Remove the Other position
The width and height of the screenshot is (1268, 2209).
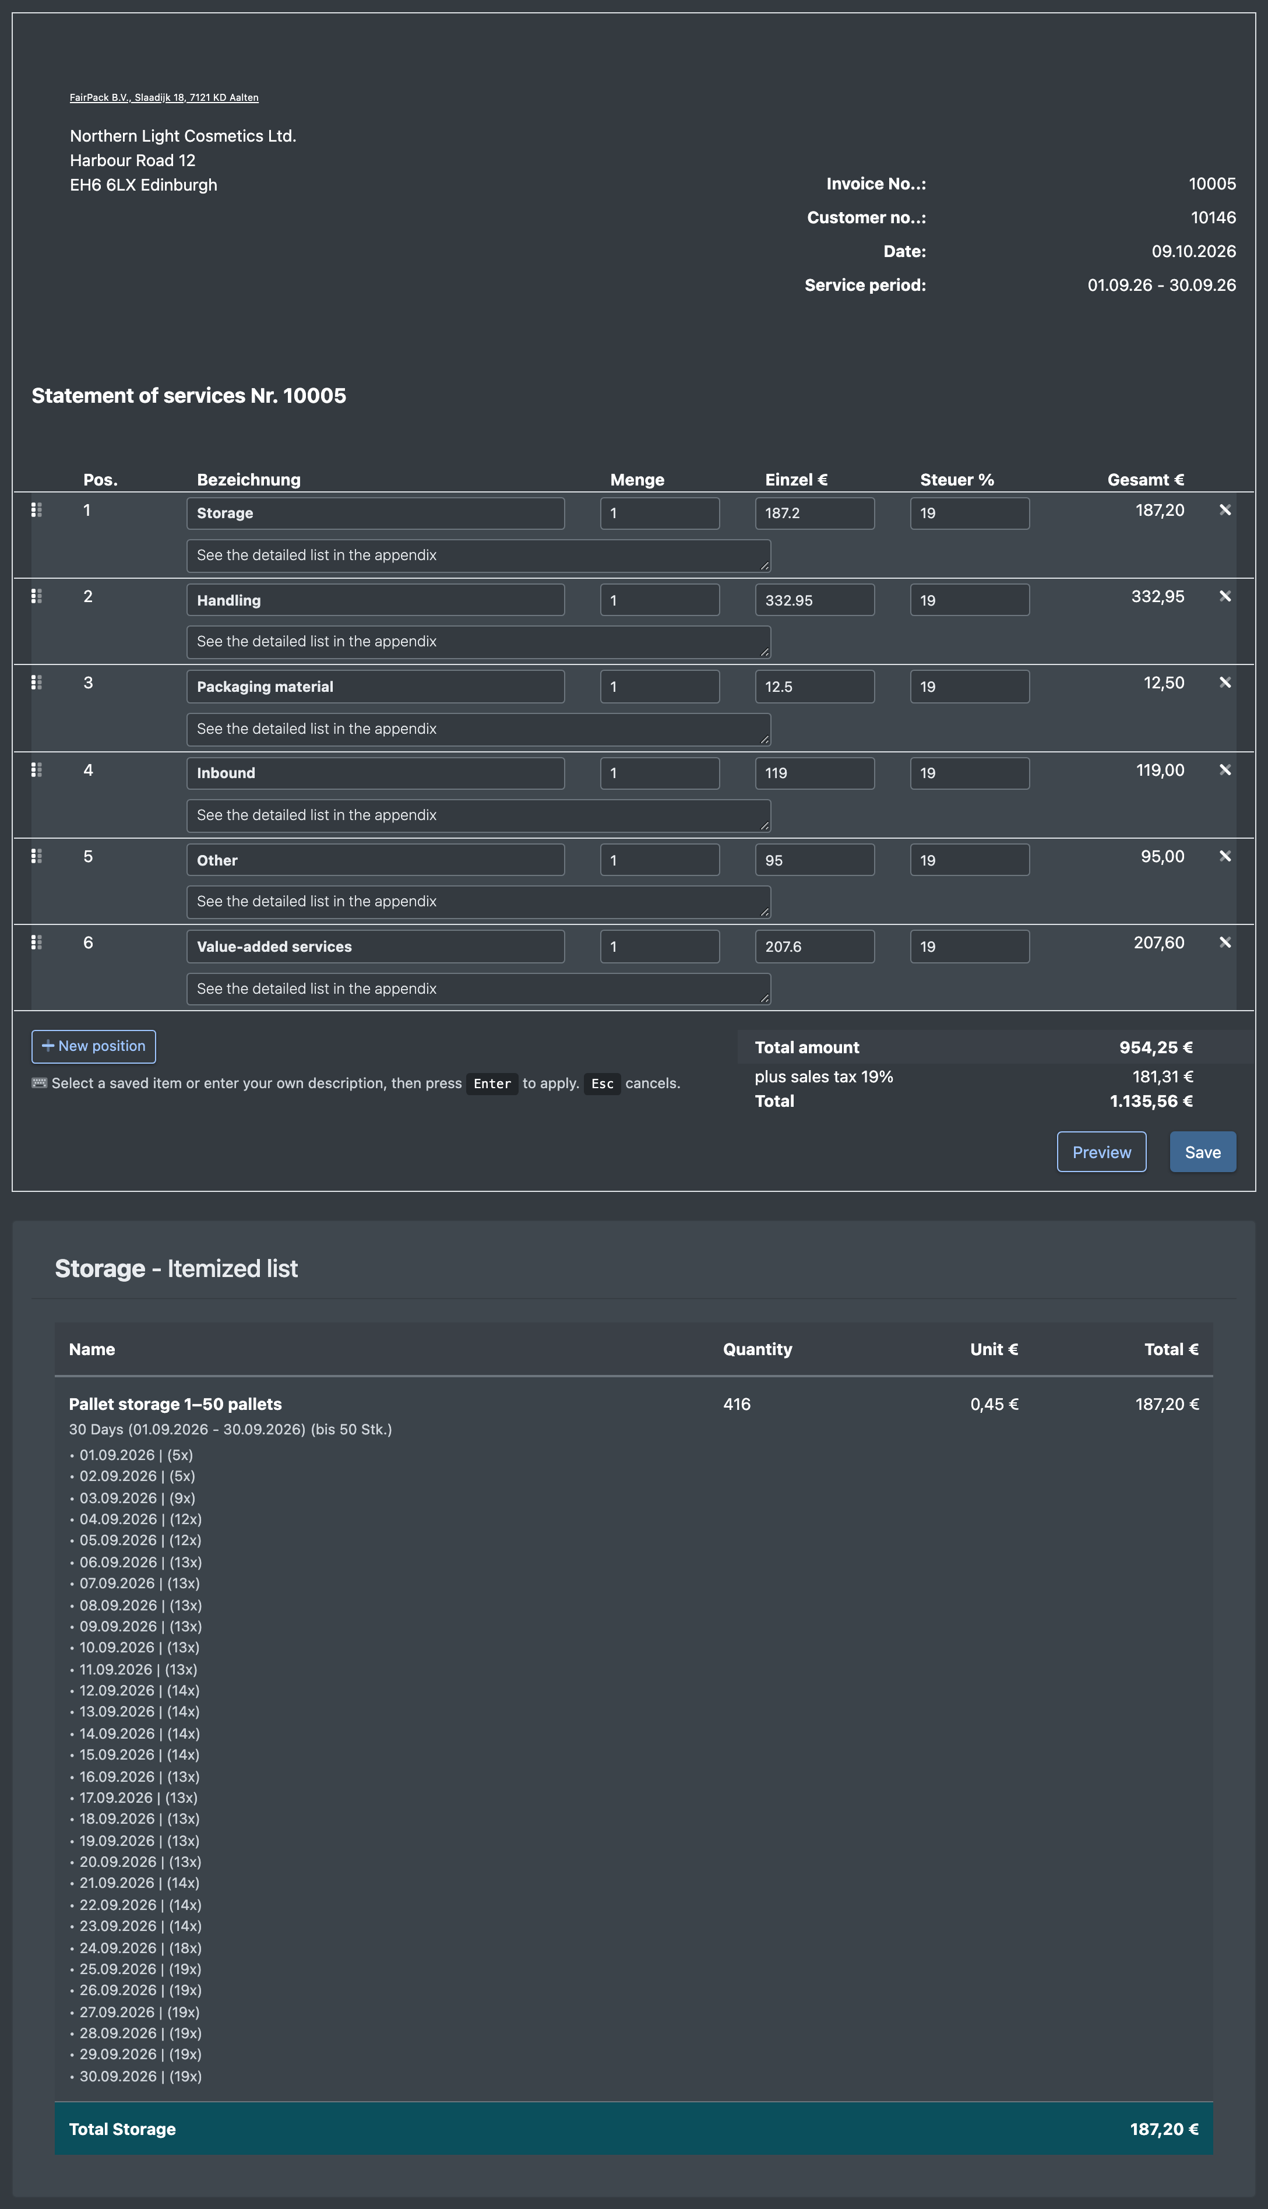click(x=1224, y=856)
